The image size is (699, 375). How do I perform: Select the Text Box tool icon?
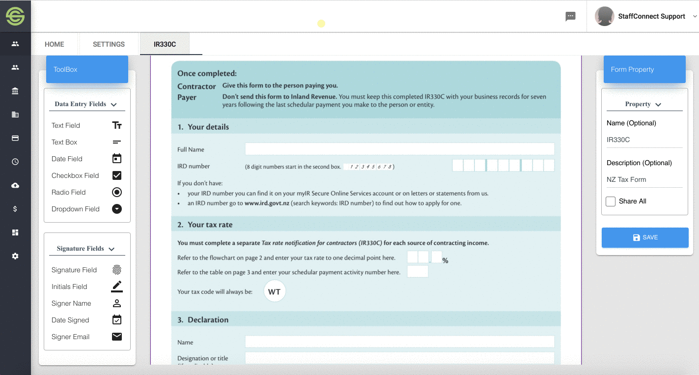[117, 142]
